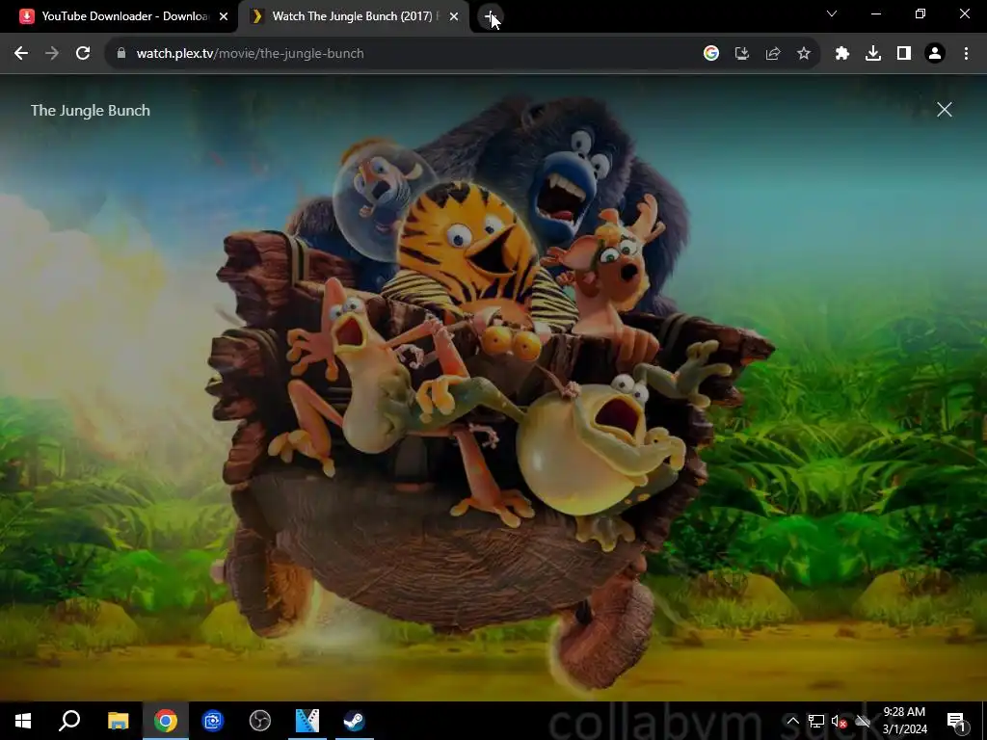Open OBS Studio from the taskbar
The height and width of the screenshot is (740, 987).
260,721
